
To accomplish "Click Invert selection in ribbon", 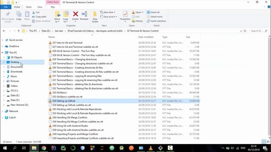I will point(156,21).
